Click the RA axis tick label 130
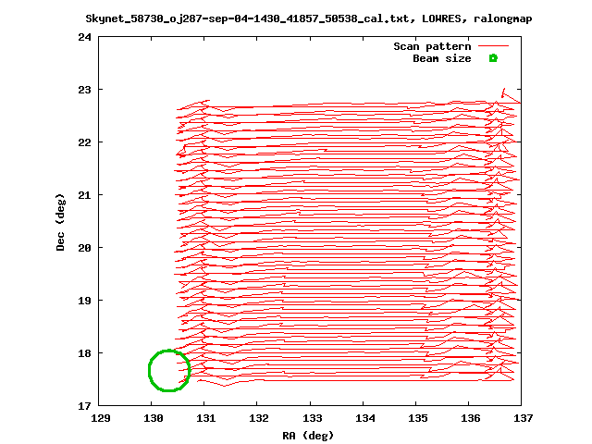 [154, 418]
